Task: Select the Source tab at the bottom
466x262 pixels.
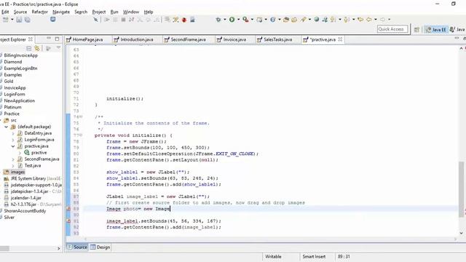Action: pyautogui.click(x=77, y=247)
